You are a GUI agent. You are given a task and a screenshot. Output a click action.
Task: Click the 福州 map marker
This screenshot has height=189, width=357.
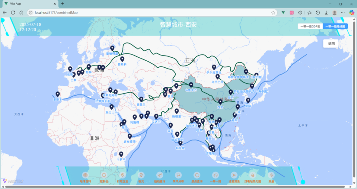[x=235, y=115]
